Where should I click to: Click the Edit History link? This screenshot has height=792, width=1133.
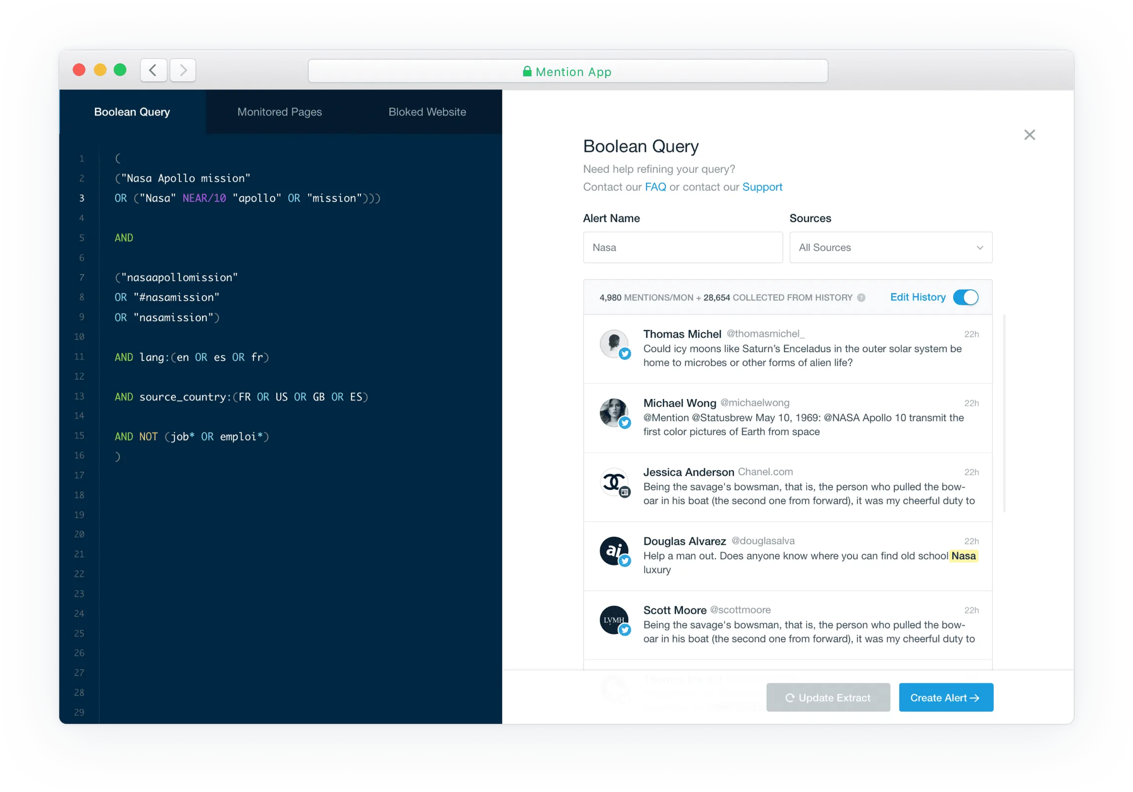(x=918, y=297)
